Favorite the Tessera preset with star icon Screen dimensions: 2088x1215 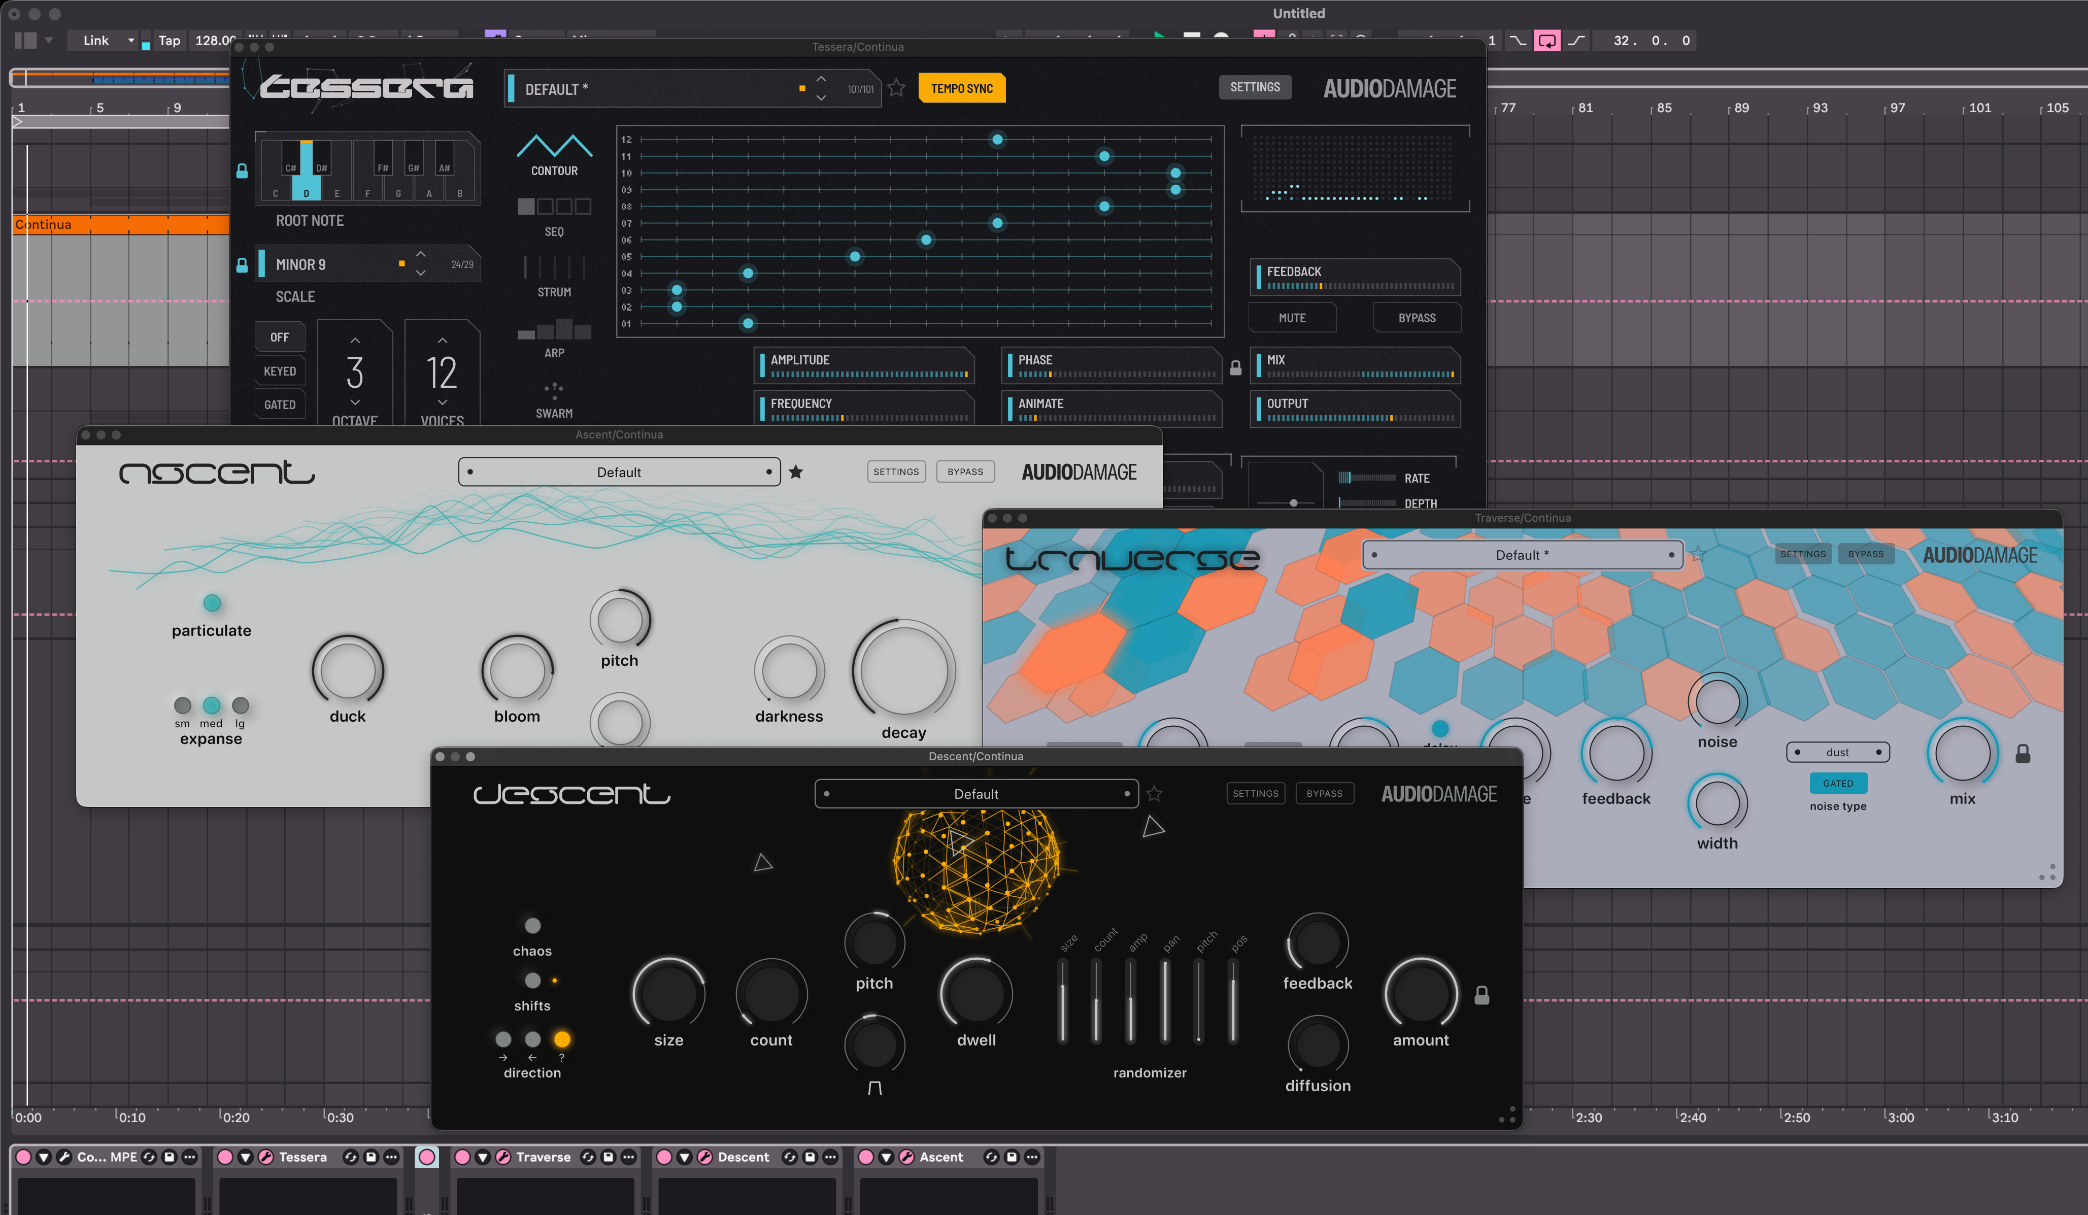pyautogui.click(x=896, y=88)
